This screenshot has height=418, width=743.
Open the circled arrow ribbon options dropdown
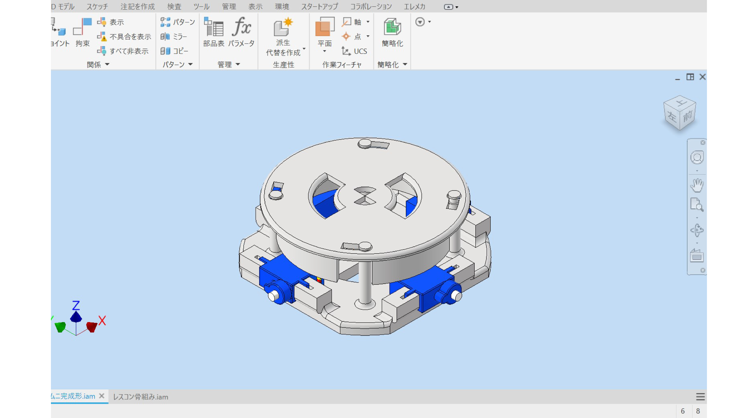(x=423, y=22)
